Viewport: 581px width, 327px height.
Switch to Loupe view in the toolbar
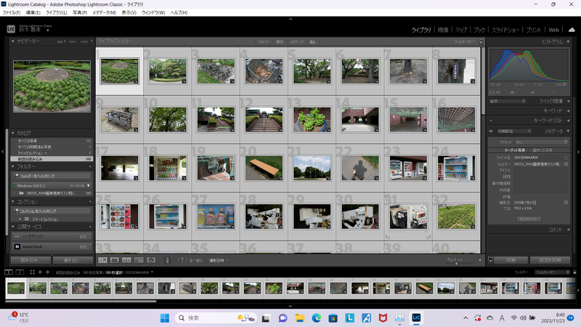point(115,260)
